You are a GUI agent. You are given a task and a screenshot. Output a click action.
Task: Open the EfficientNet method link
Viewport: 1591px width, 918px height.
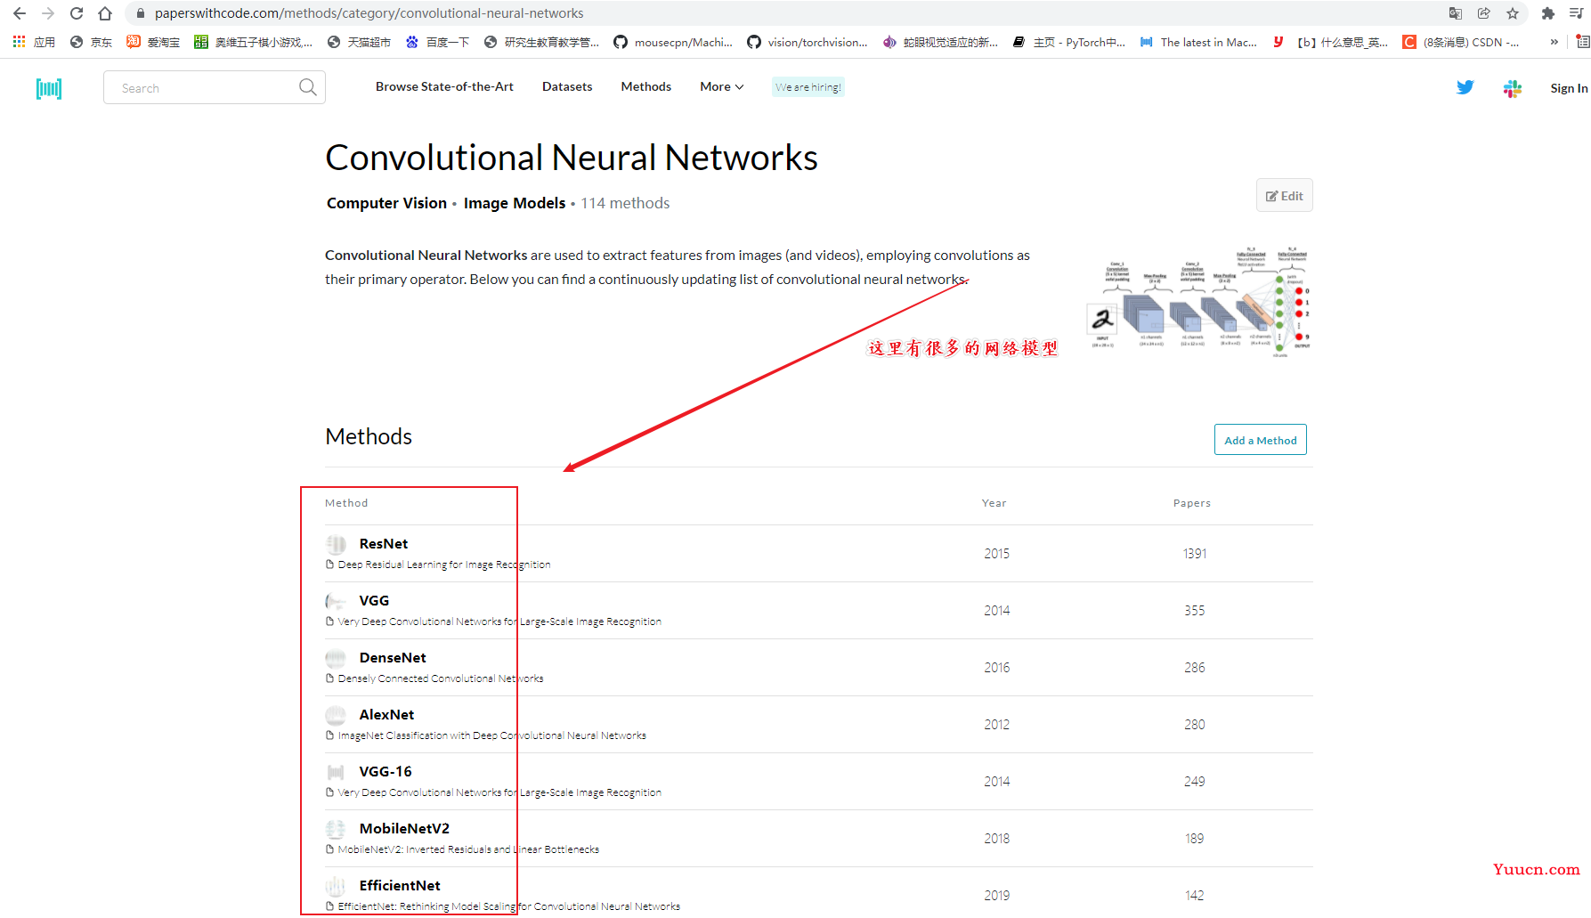(400, 886)
